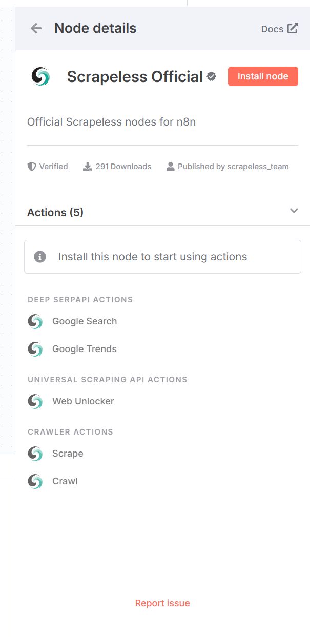Click Report issue

pos(162,603)
